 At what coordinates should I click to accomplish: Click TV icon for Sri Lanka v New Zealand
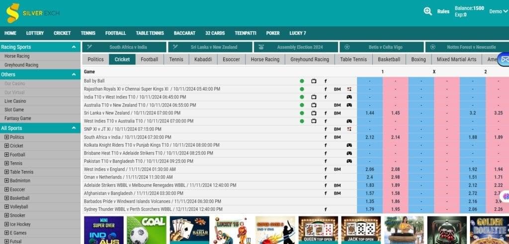(314, 113)
